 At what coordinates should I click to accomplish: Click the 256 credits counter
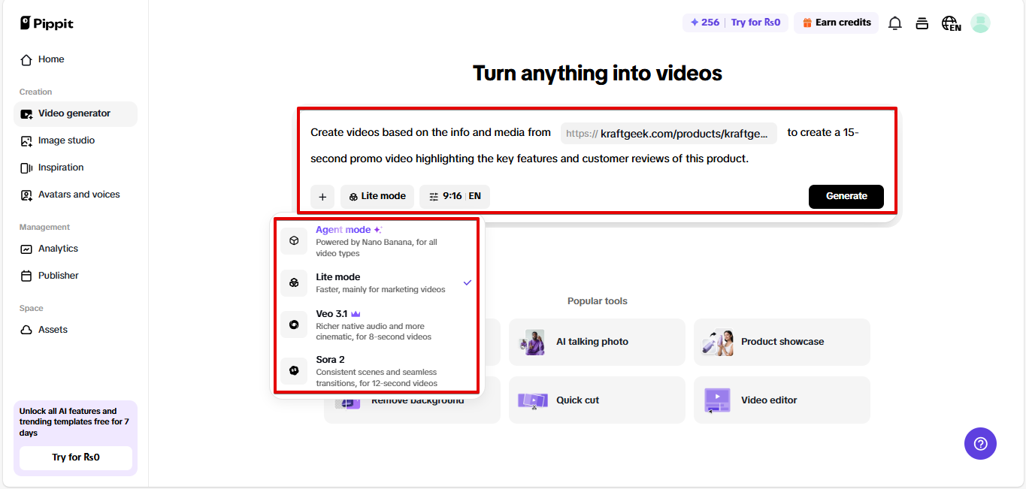[704, 23]
